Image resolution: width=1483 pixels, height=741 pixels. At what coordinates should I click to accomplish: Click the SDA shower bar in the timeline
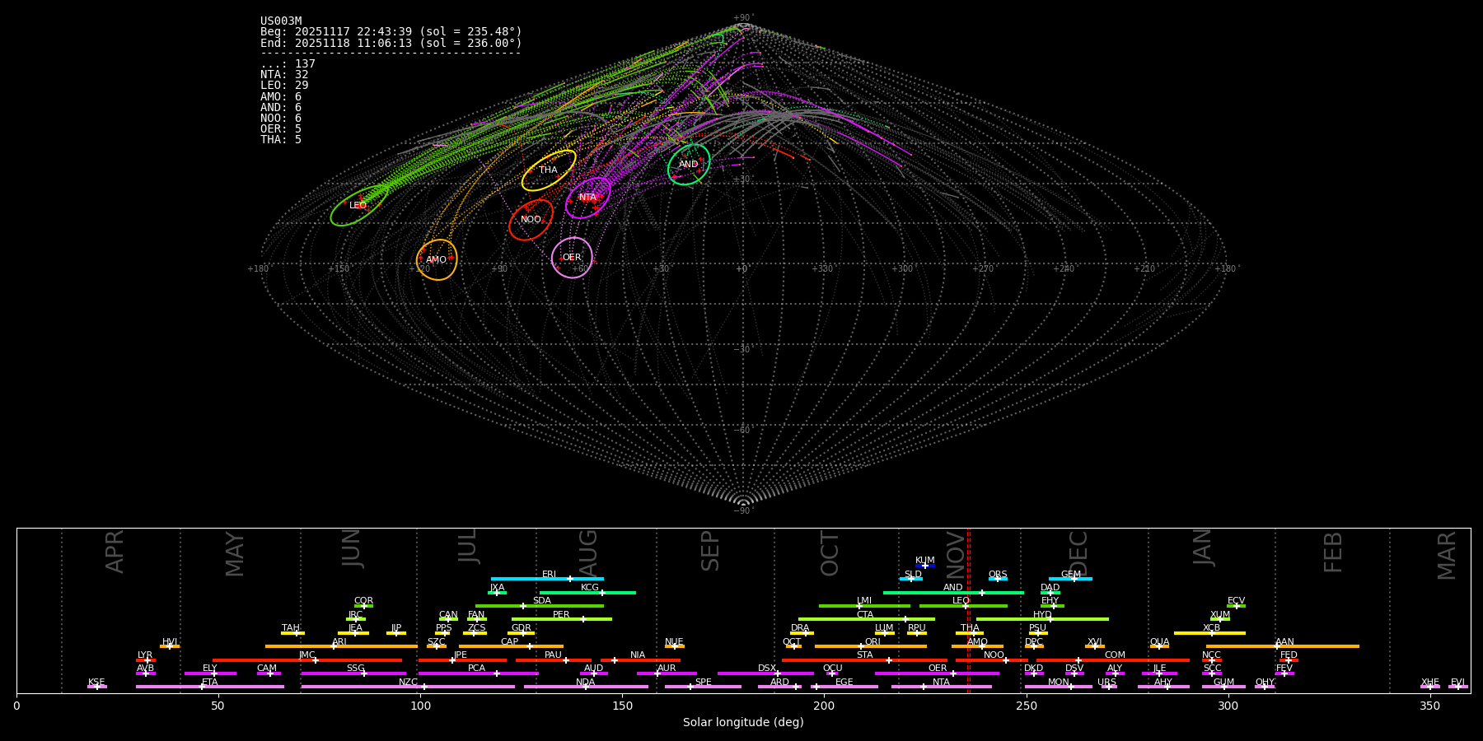pos(540,606)
